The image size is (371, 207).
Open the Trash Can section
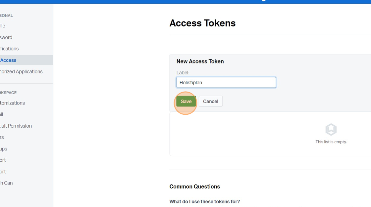click(6, 183)
